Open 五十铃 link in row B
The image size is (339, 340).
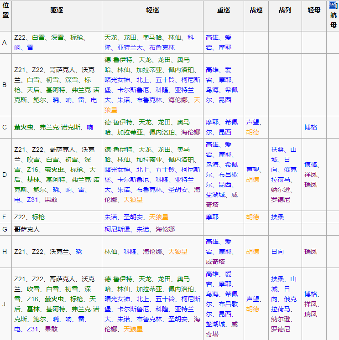(165, 80)
